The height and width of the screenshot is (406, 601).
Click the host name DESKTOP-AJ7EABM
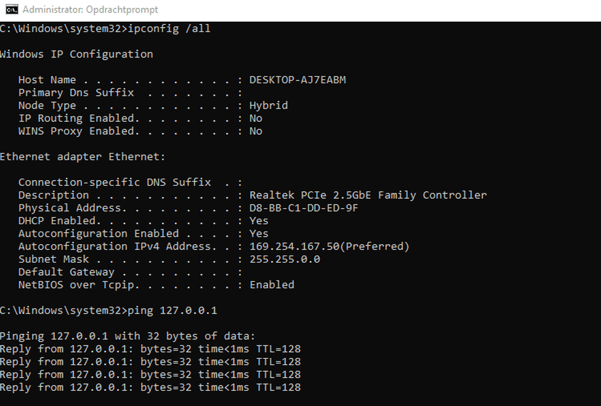coord(298,80)
